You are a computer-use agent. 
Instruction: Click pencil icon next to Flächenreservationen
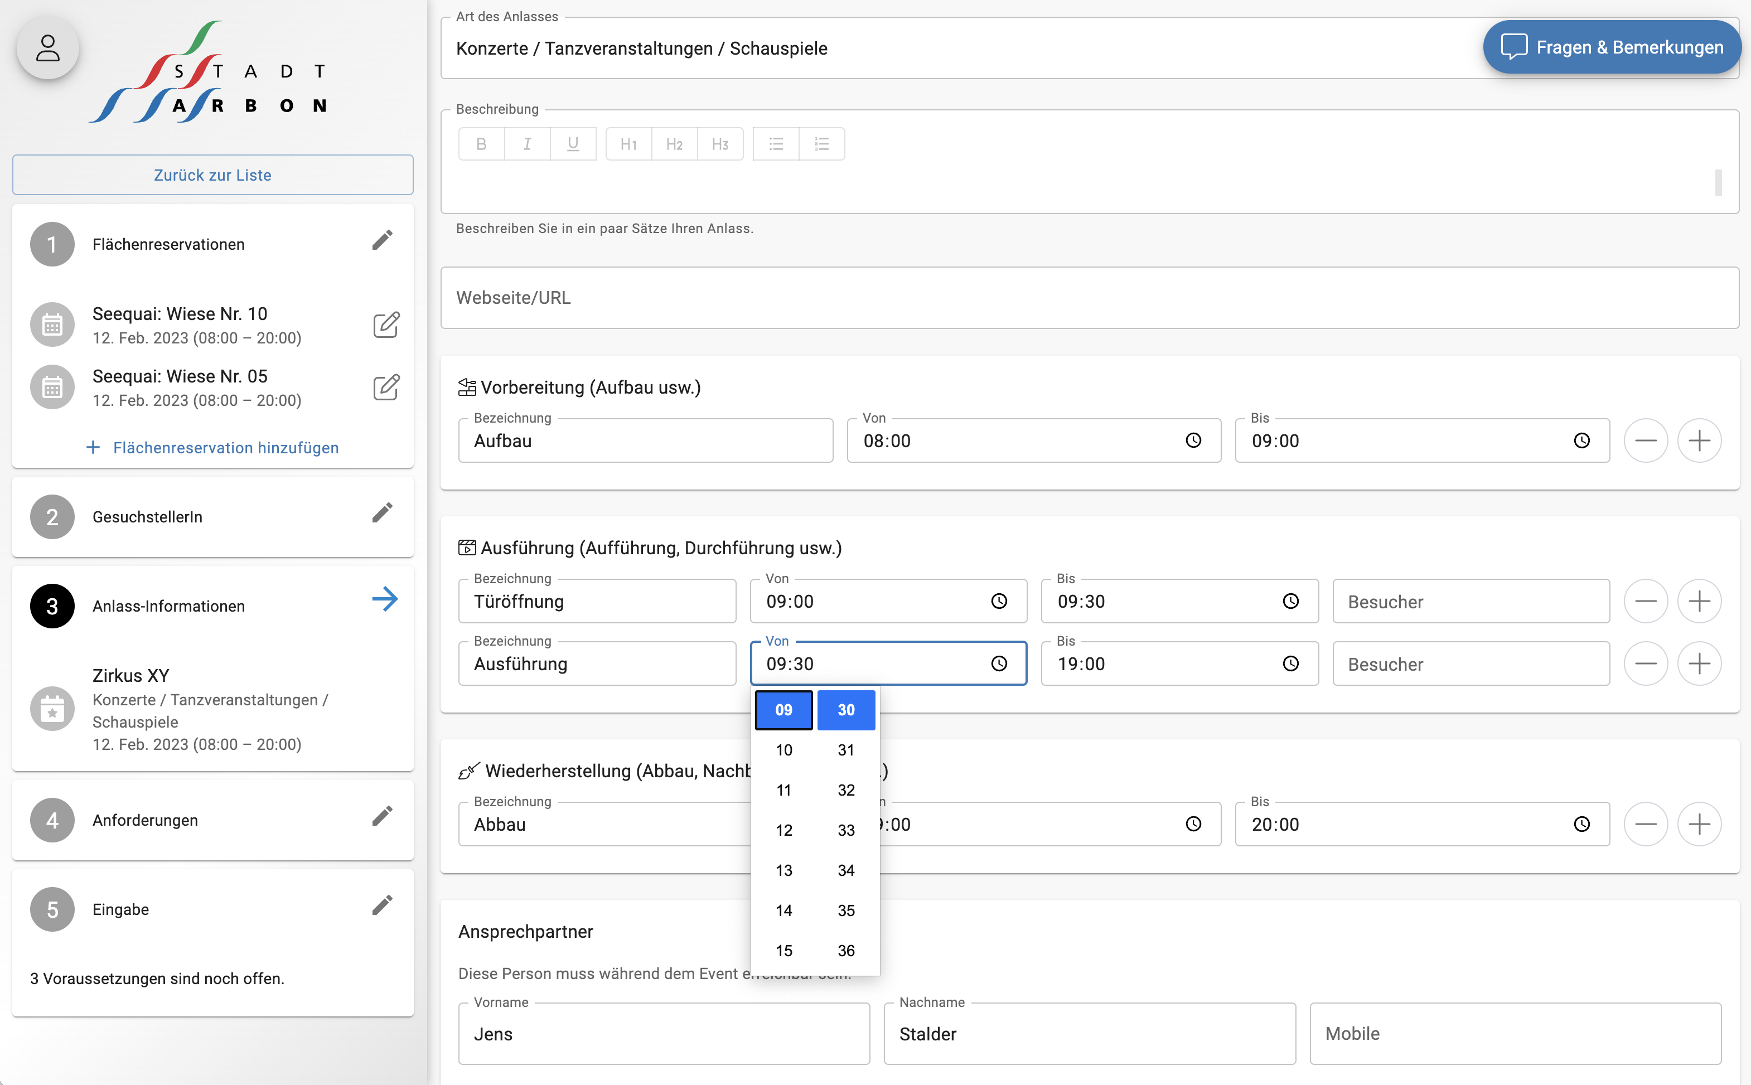click(383, 240)
